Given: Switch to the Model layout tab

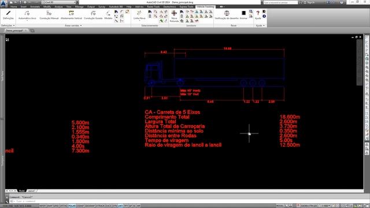Looking at the screenshot, I should pyautogui.click(x=22, y=191).
